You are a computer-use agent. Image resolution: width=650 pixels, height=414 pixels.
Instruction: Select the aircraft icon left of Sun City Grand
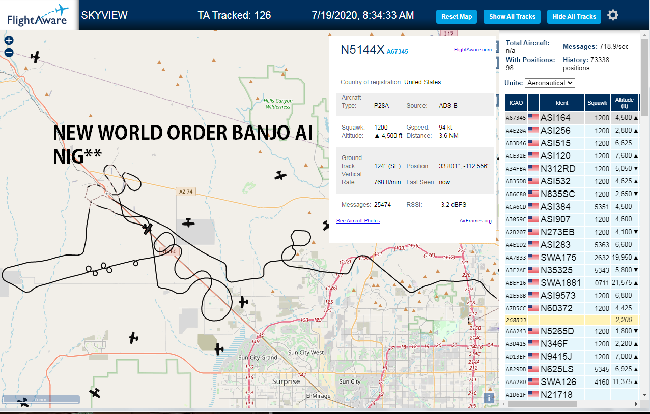tap(219, 349)
